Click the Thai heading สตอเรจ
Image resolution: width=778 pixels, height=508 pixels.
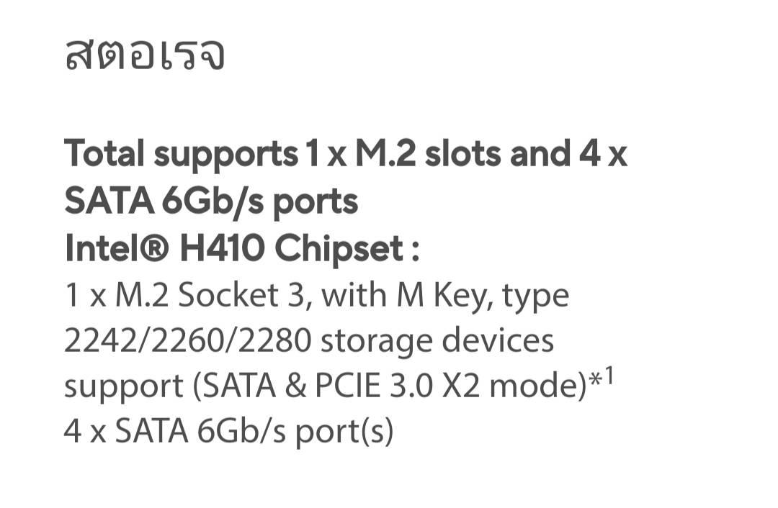pyautogui.click(x=144, y=53)
